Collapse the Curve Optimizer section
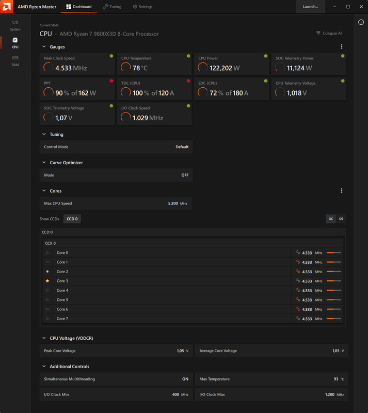Screen dimensions: 368x413 click(43, 163)
